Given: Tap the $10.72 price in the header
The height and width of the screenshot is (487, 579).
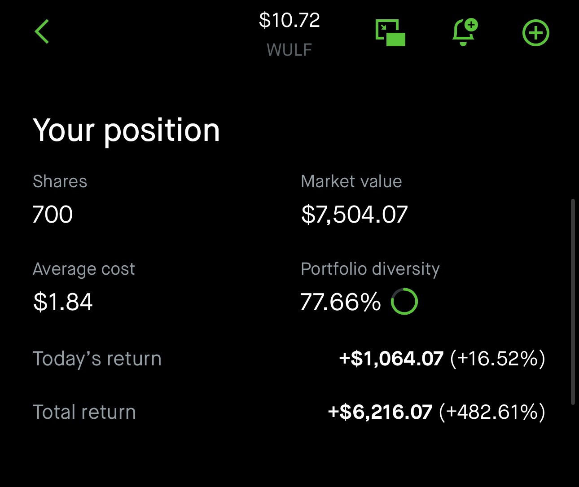Looking at the screenshot, I should coord(289,20).
